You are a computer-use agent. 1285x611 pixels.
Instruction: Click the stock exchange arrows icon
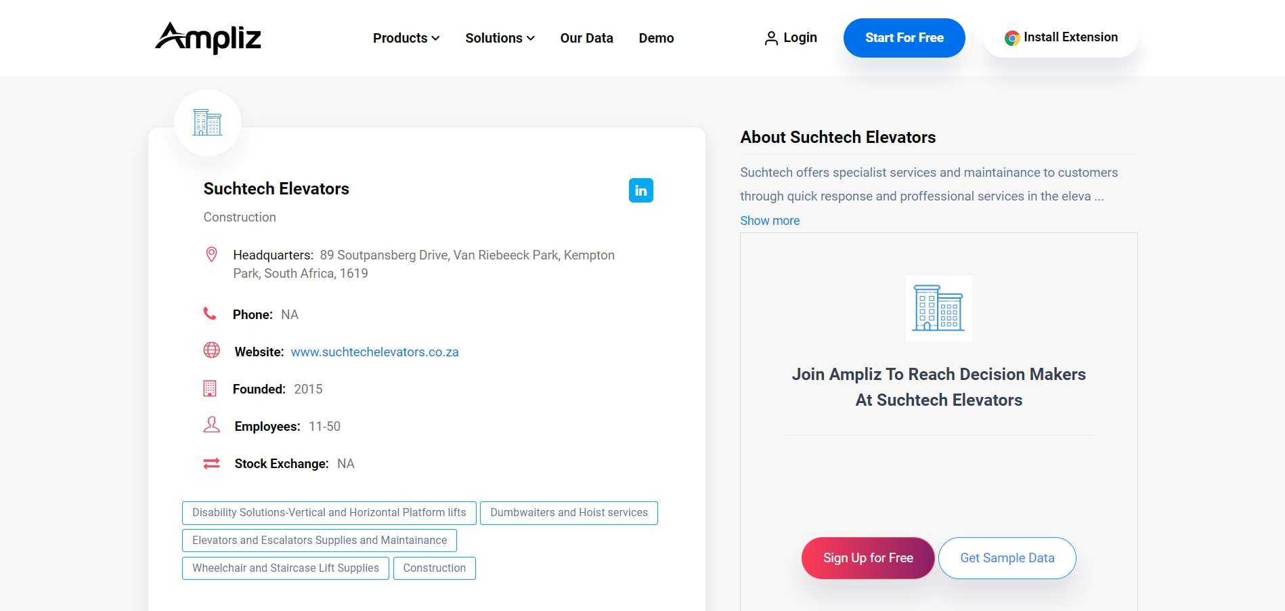click(211, 463)
